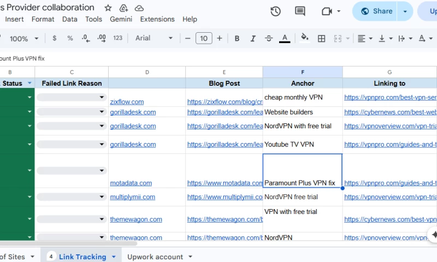Open fill color paint bucket
The height and width of the screenshot is (262, 437).
[305, 38]
